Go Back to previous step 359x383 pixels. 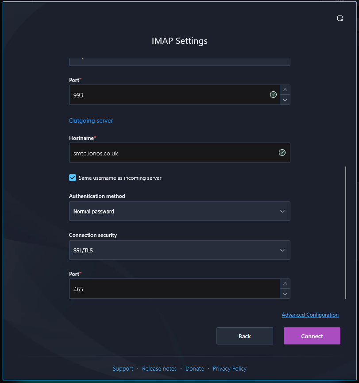[244, 336]
